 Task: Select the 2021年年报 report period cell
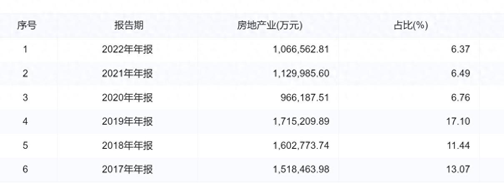(x=128, y=74)
